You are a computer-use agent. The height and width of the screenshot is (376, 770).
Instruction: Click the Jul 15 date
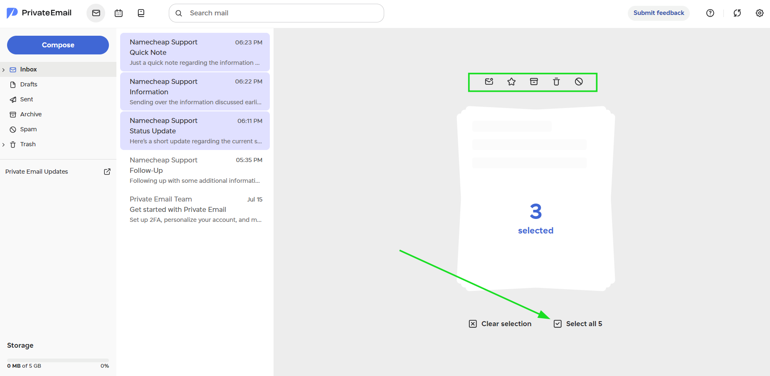(x=255, y=199)
